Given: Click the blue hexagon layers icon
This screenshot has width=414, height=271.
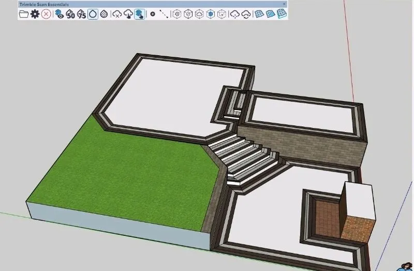Looking at the screenshot, I should pos(211,14).
